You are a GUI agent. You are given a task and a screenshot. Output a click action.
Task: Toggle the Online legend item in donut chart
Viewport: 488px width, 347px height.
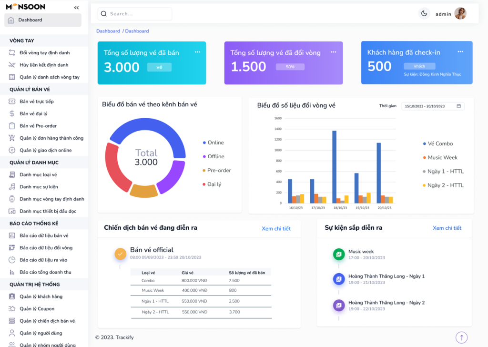(213, 143)
